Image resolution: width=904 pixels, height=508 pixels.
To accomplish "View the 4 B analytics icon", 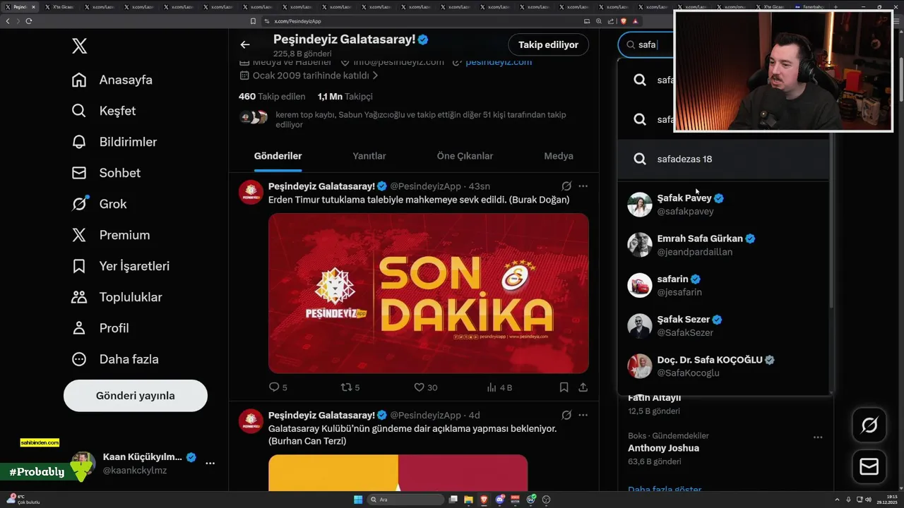I will coord(492,387).
